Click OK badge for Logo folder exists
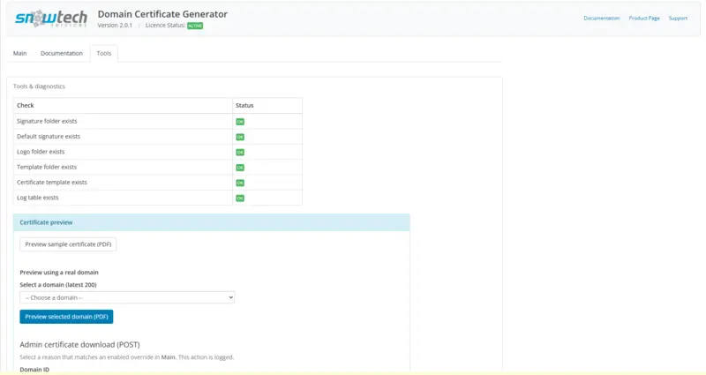This screenshot has height=375, width=706. pos(240,152)
